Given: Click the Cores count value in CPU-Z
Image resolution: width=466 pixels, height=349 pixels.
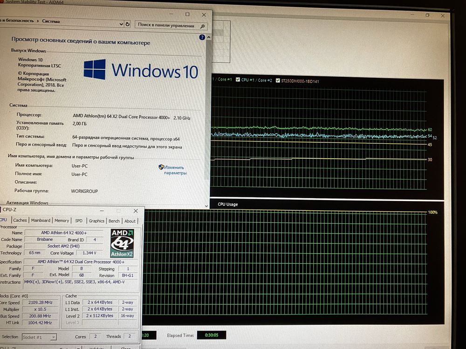Looking at the screenshot, I should point(96,336).
